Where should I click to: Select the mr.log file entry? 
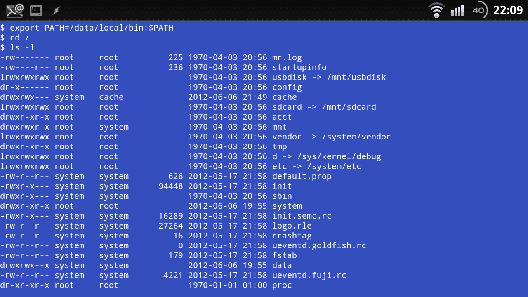[x=287, y=58]
